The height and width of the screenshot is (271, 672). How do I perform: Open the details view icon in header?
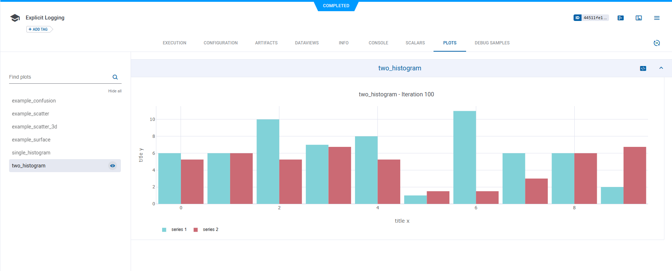621,18
